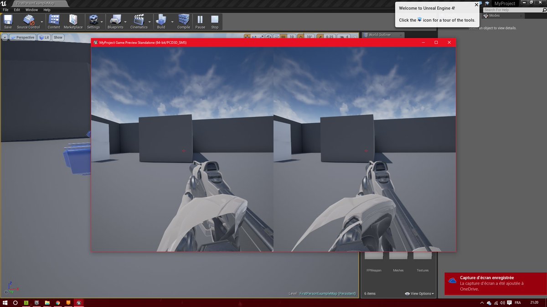Open Epic Games Launcher taskbar icon
Screen dimensions: 547x307
37,302
